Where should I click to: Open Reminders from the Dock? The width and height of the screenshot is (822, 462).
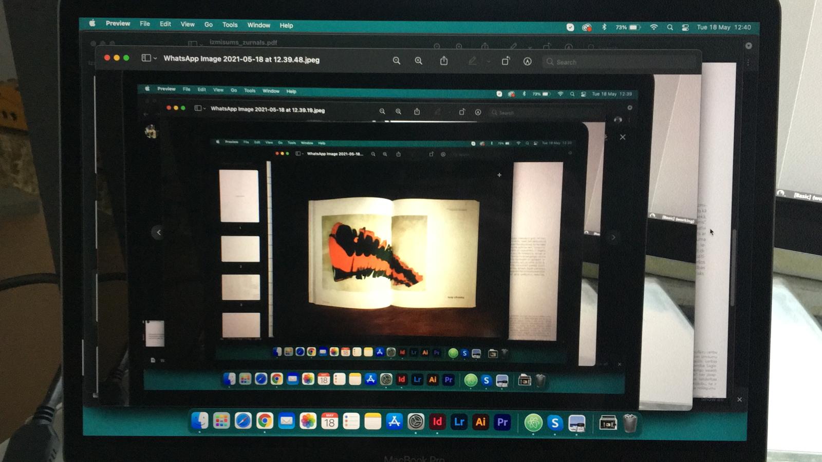point(351,421)
